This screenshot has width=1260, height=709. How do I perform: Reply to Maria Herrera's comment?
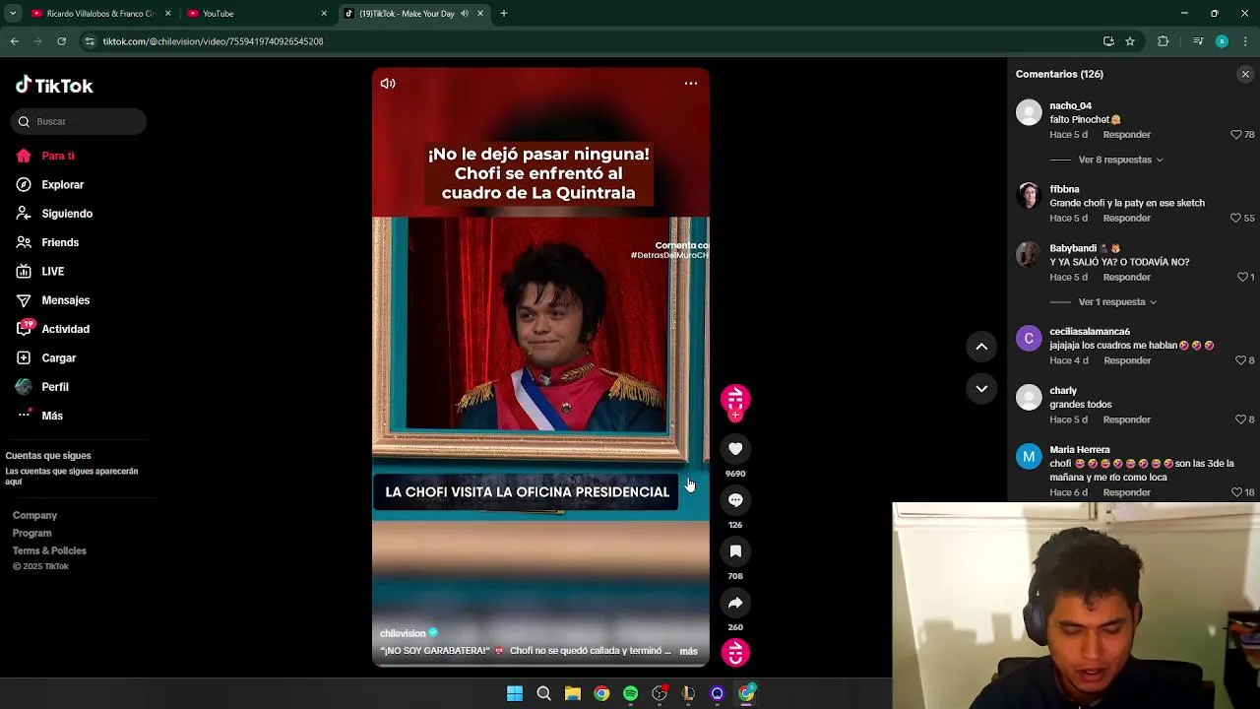coord(1127,492)
